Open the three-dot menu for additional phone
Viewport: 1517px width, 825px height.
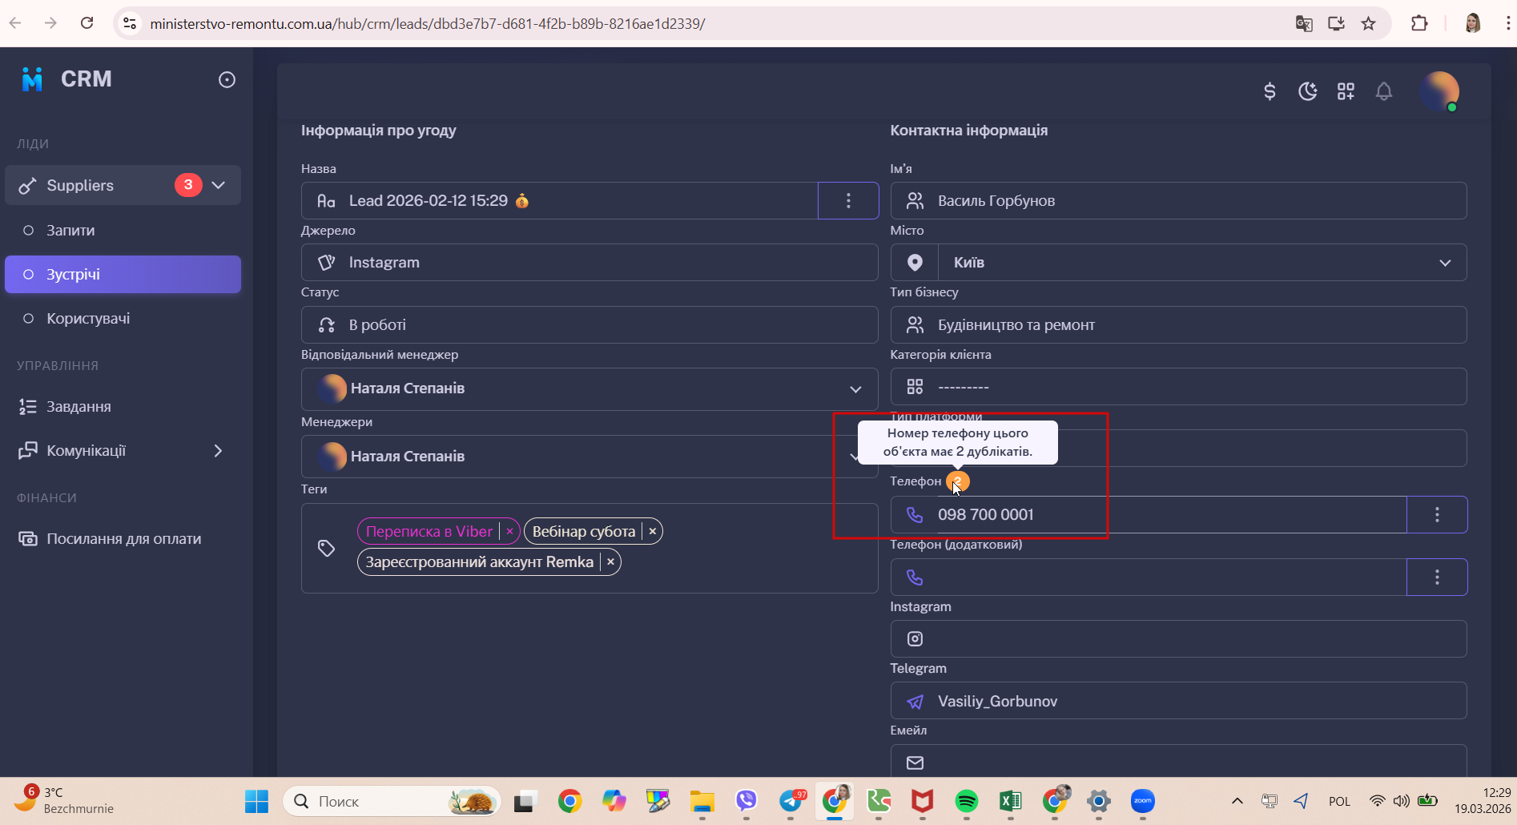point(1437,577)
